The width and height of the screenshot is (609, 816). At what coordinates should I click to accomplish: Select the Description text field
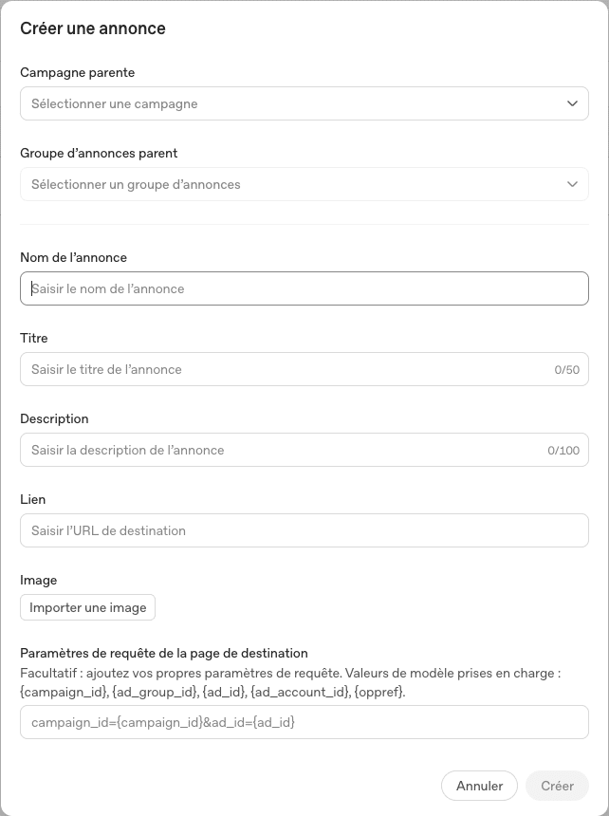tap(304, 450)
